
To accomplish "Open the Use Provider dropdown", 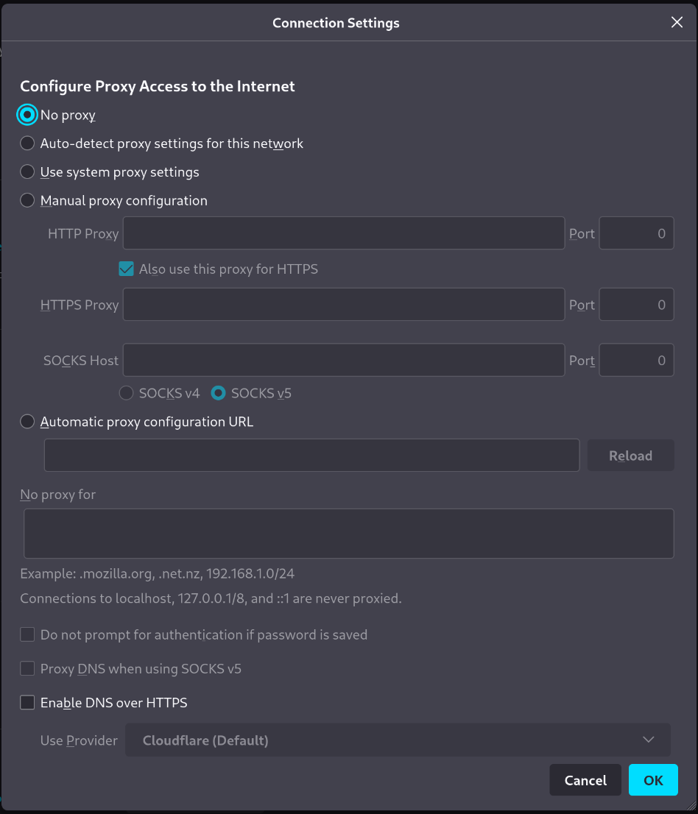I will [x=398, y=740].
